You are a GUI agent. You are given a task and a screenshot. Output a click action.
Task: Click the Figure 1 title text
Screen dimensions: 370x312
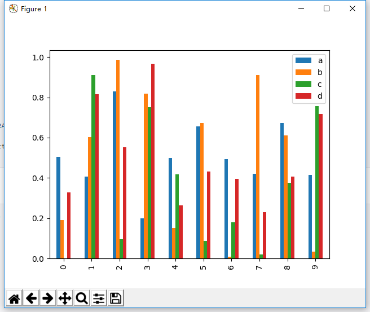coord(34,9)
